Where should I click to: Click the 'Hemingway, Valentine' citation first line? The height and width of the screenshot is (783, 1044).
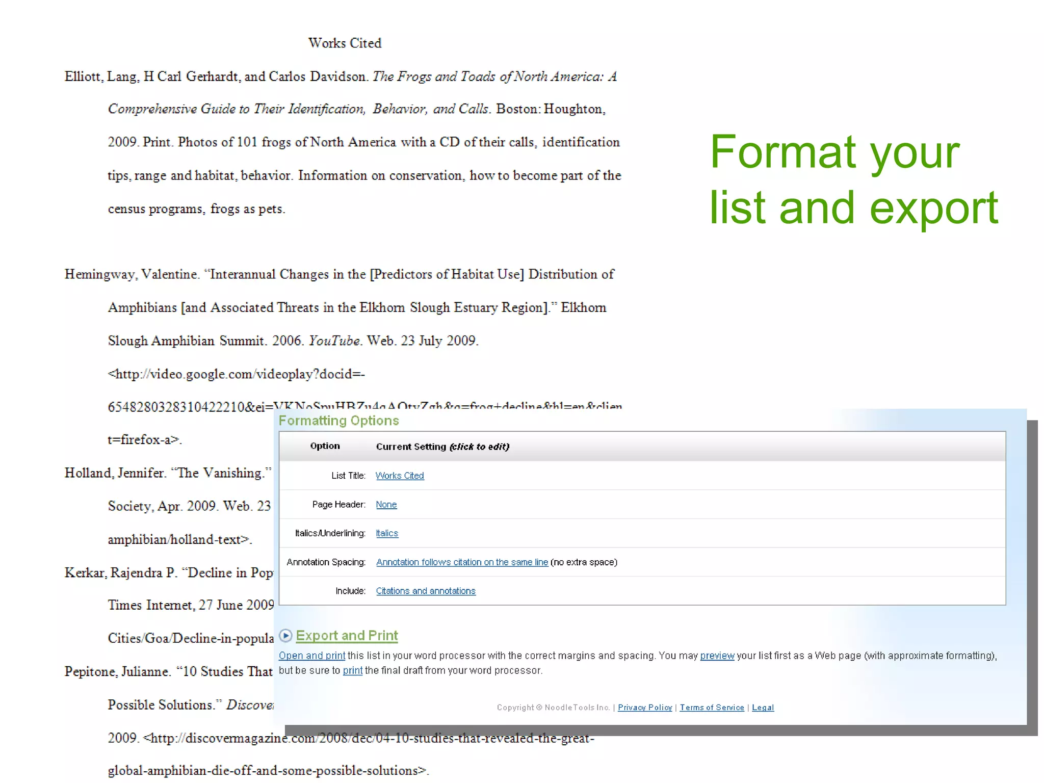[x=339, y=274]
